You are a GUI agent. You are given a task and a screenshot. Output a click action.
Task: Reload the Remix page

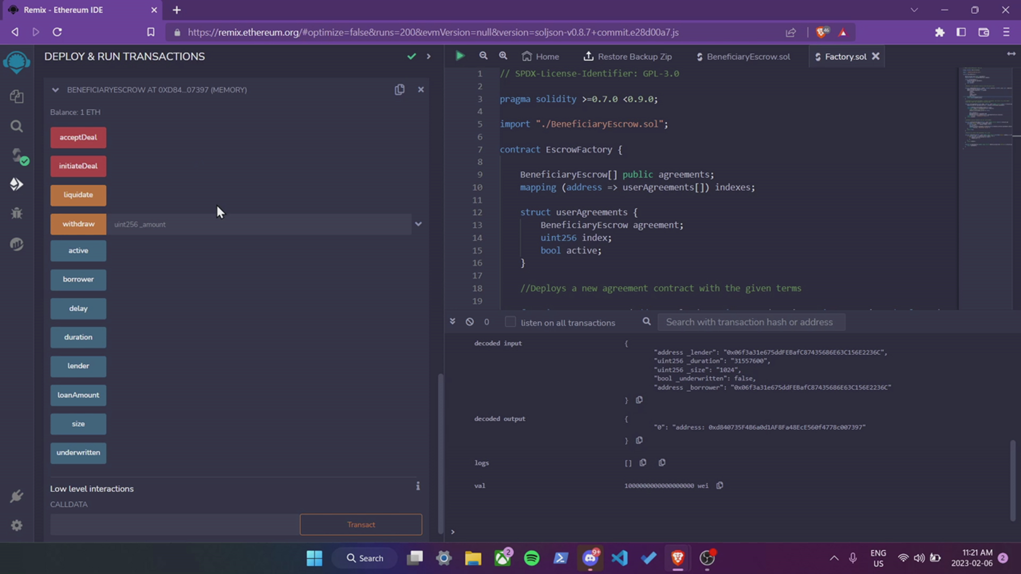click(57, 32)
